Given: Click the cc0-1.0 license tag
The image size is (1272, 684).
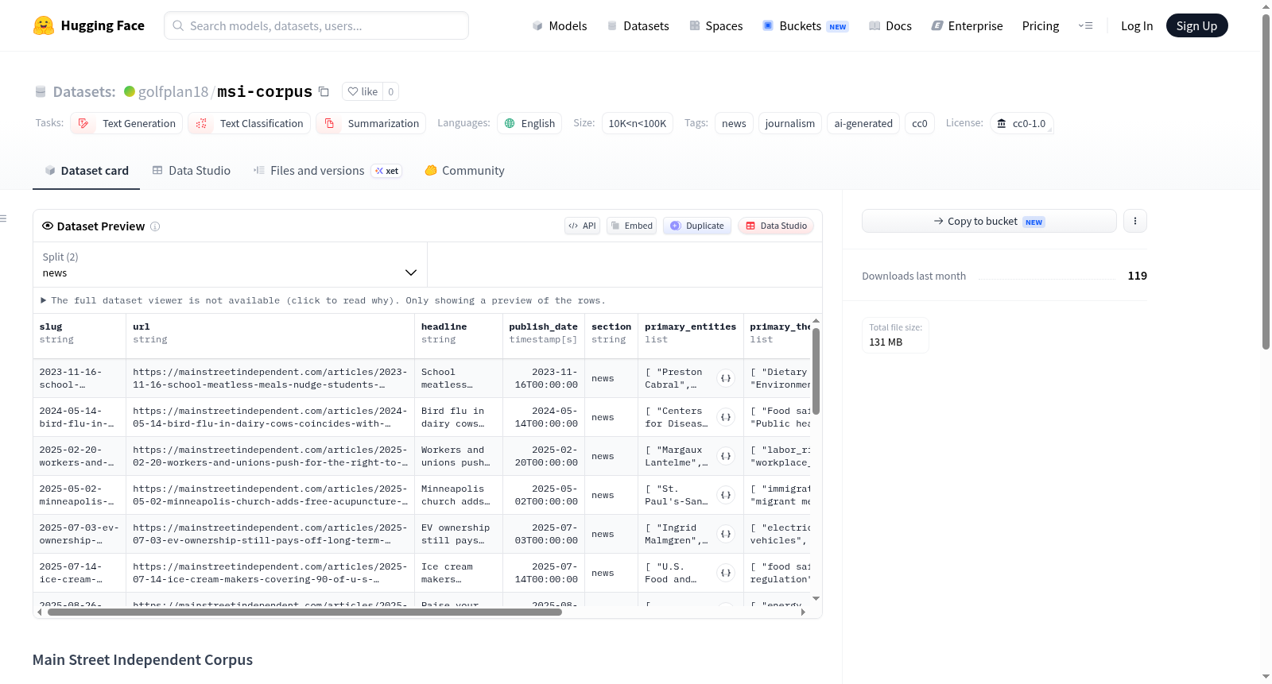Looking at the screenshot, I should point(1022,123).
